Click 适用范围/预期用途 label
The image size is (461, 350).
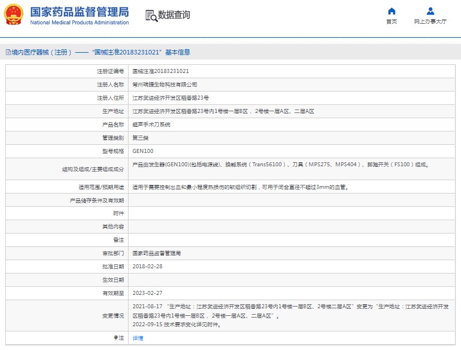point(101,187)
